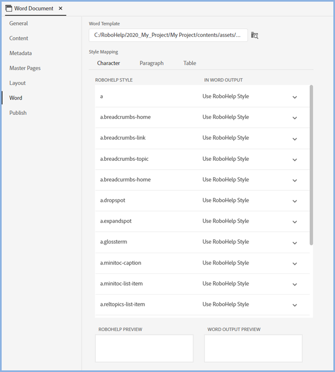Select Master Pages in sidebar
Viewport: 335px width, 372px height.
pyautogui.click(x=25, y=68)
